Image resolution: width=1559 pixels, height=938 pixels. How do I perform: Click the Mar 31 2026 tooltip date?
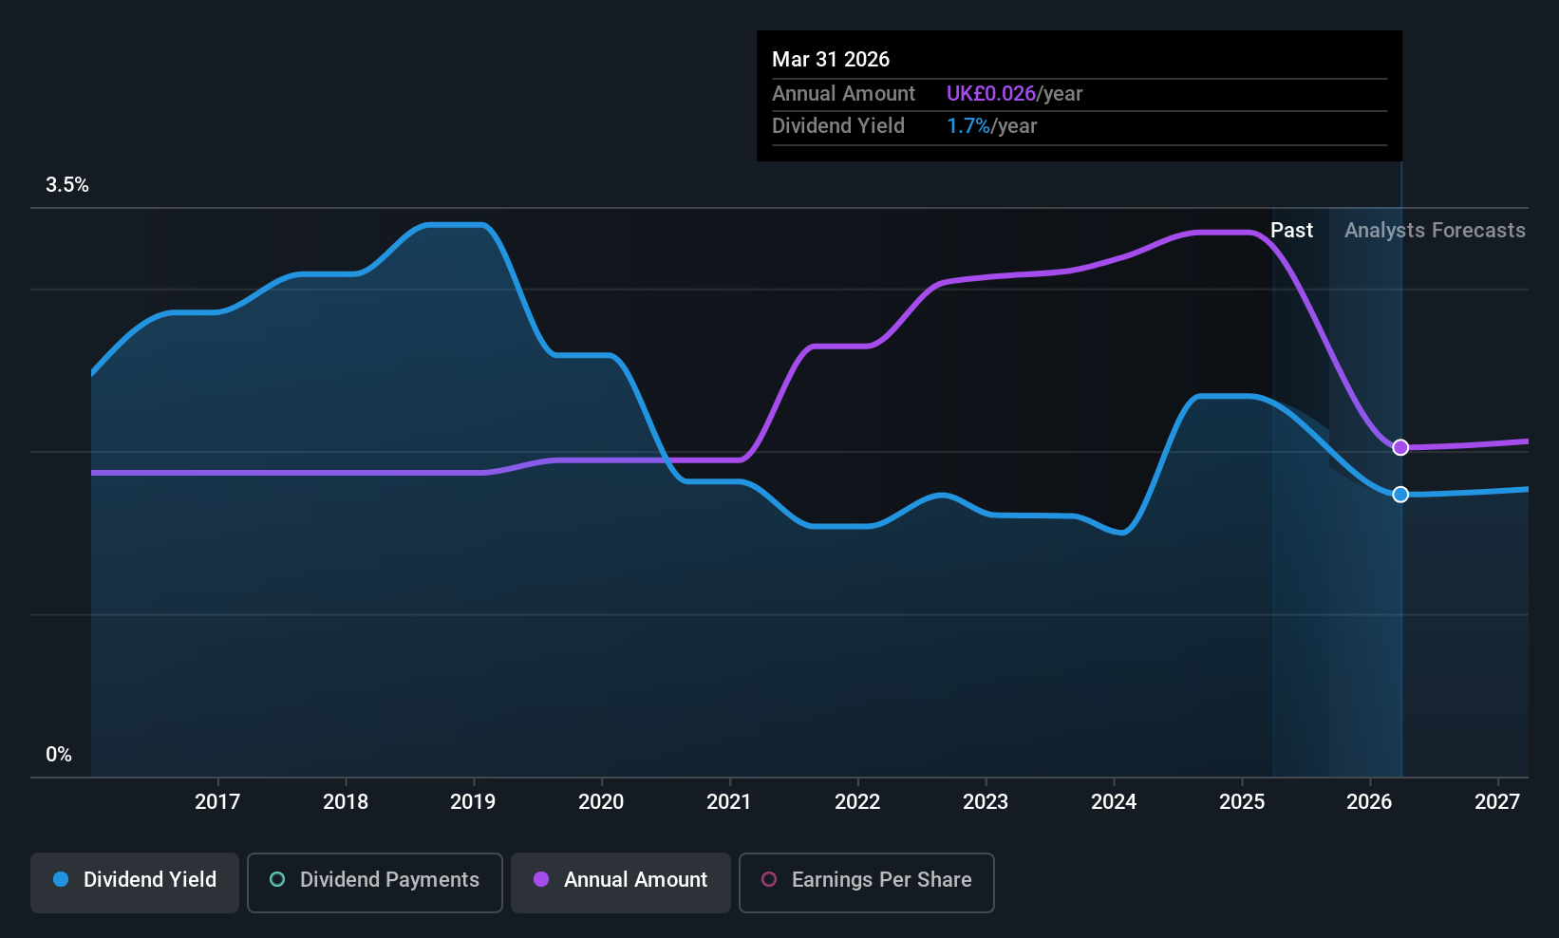click(x=831, y=60)
